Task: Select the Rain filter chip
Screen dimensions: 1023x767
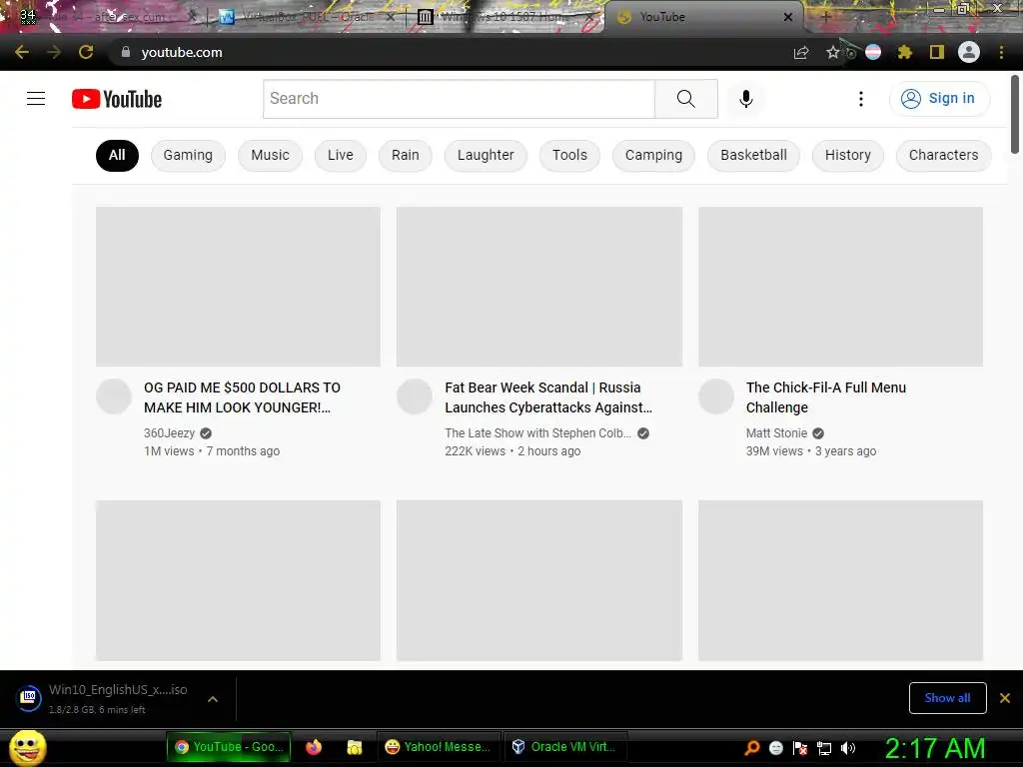Action: pos(406,155)
